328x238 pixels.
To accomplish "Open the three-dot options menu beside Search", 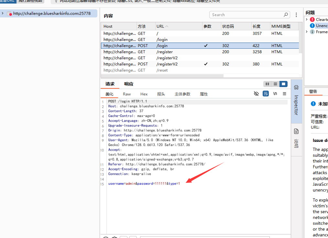I will [296, 15].
